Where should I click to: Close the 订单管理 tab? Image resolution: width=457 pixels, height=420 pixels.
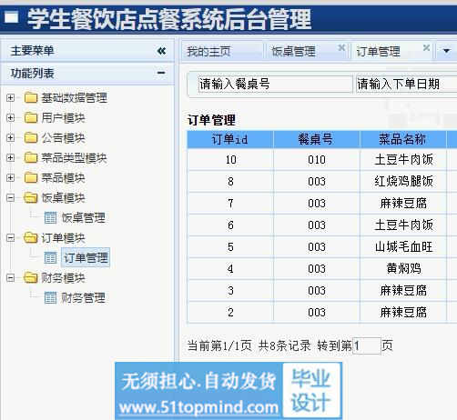(426, 48)
